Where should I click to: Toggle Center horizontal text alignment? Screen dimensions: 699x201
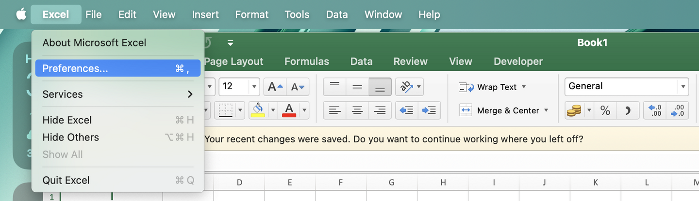pos(357,110)
